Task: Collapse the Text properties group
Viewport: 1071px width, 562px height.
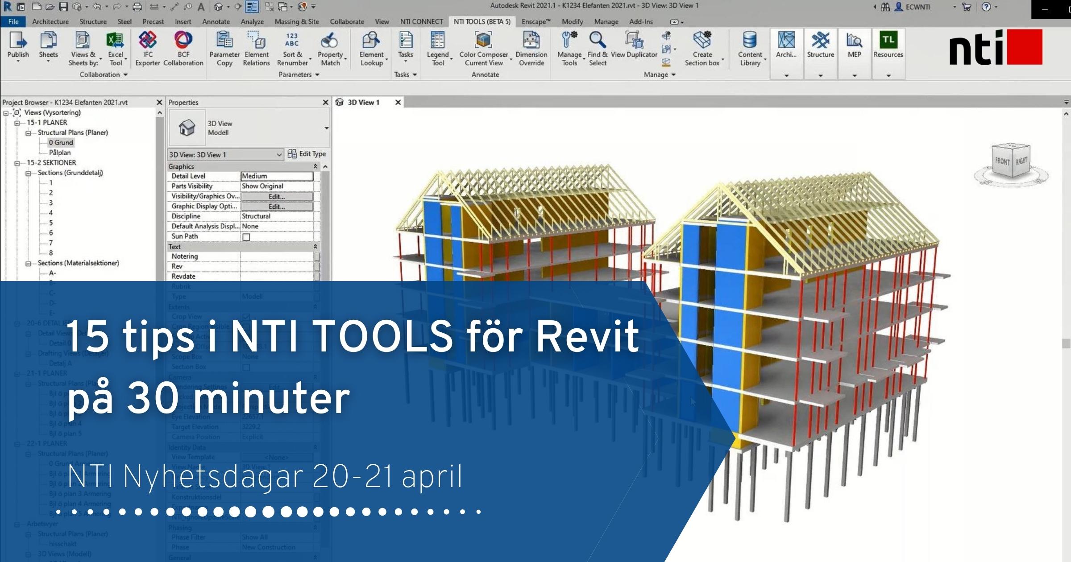Action: (315, 247)
